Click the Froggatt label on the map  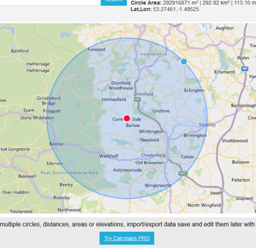click(x=52, y=111)
